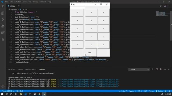Close the calc.py editor tab
172x96 pixels.
tap(19, 6)
